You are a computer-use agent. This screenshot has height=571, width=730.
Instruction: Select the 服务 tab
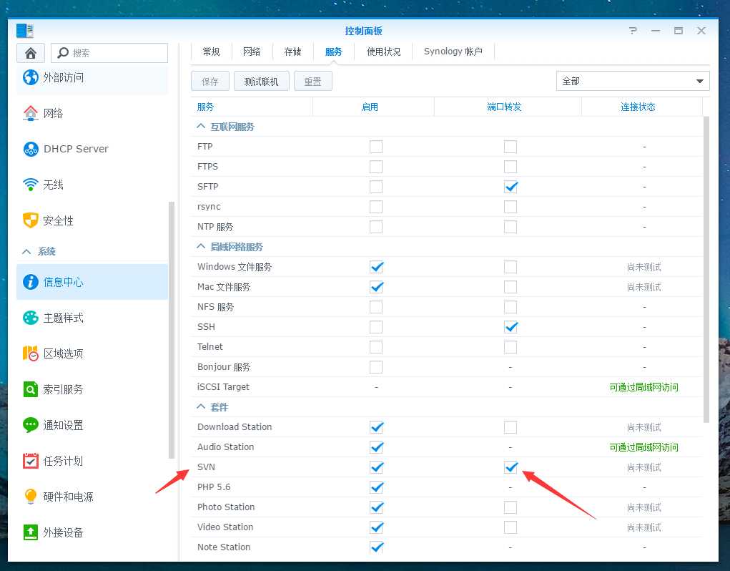[333, 52]
